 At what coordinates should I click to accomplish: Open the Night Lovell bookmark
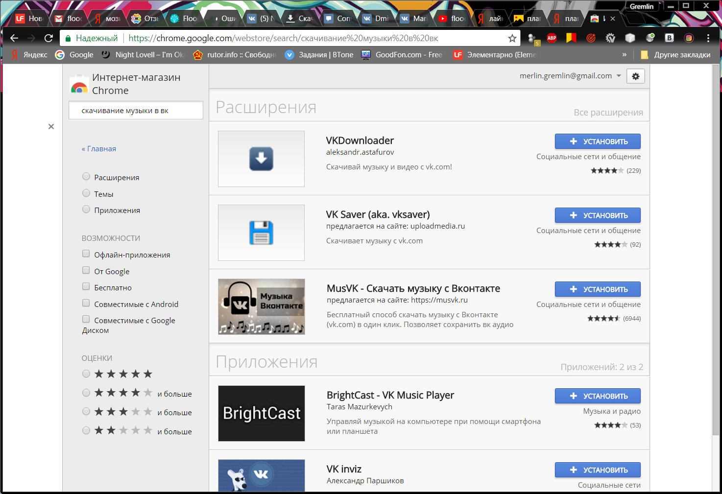[143, 55]
